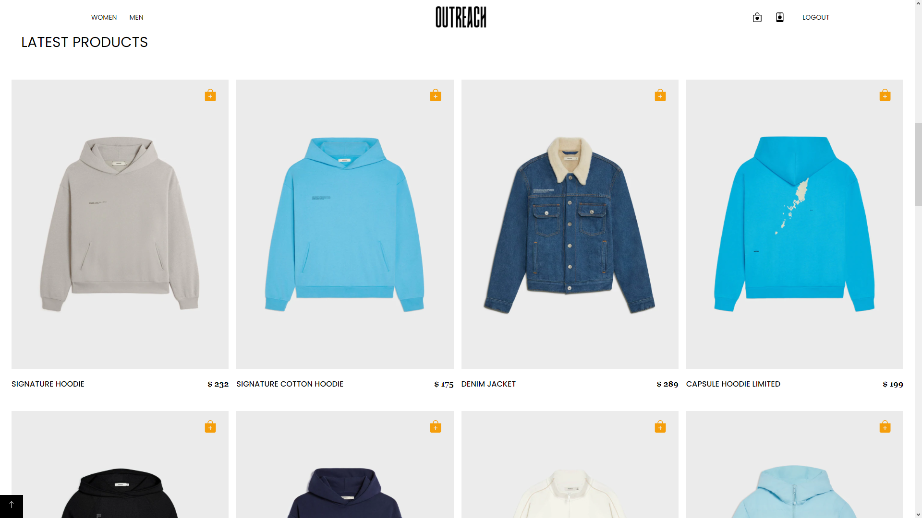
Task: Open the Signature Hoodie product title
Action: point(48,384)
